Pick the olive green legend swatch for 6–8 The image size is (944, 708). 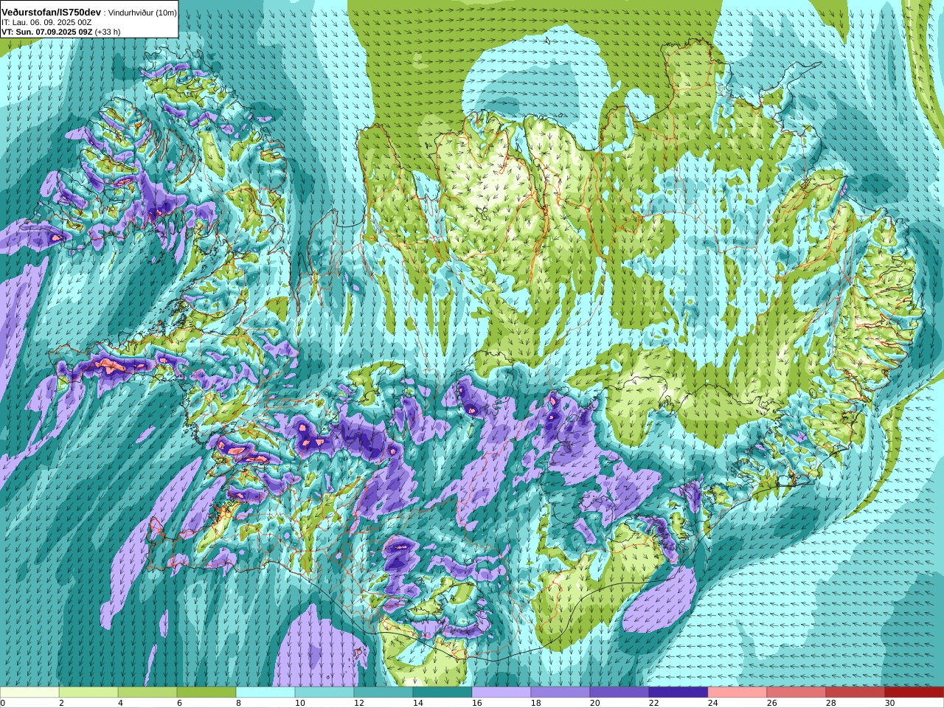(206, 693)
